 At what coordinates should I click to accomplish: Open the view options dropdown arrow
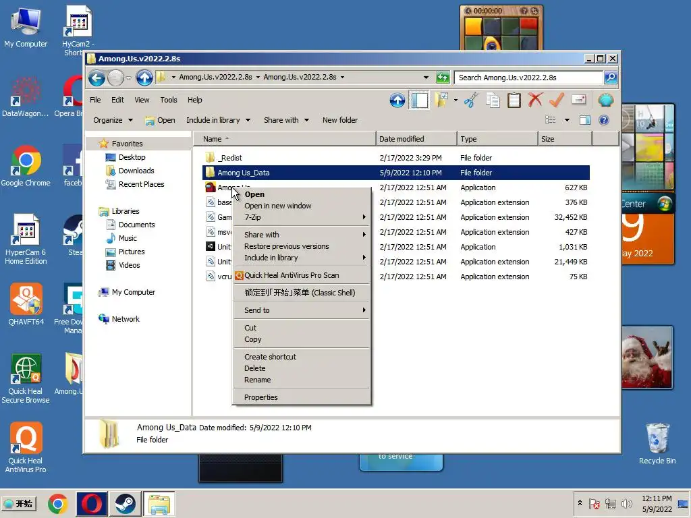[567, 120]
